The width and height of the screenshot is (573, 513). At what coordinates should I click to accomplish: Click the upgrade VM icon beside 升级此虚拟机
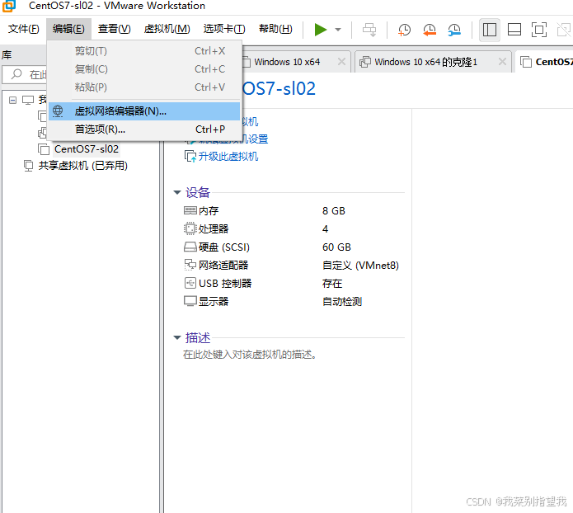(190, 157)
